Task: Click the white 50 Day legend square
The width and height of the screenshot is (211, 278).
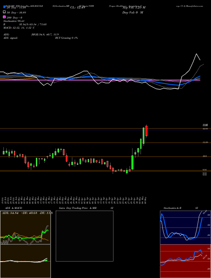Action: tap(4, 12)
